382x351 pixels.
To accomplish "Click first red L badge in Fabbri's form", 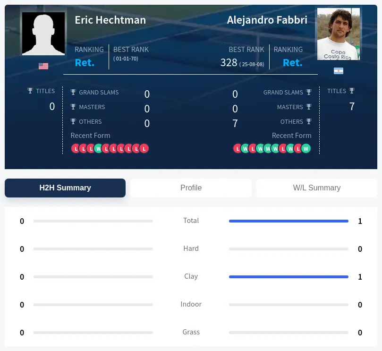I will click(x=238, y=148).
